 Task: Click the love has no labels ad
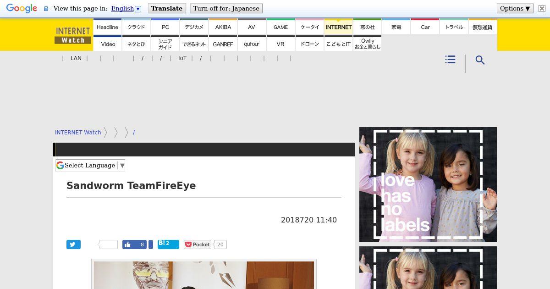pos(428,184)
